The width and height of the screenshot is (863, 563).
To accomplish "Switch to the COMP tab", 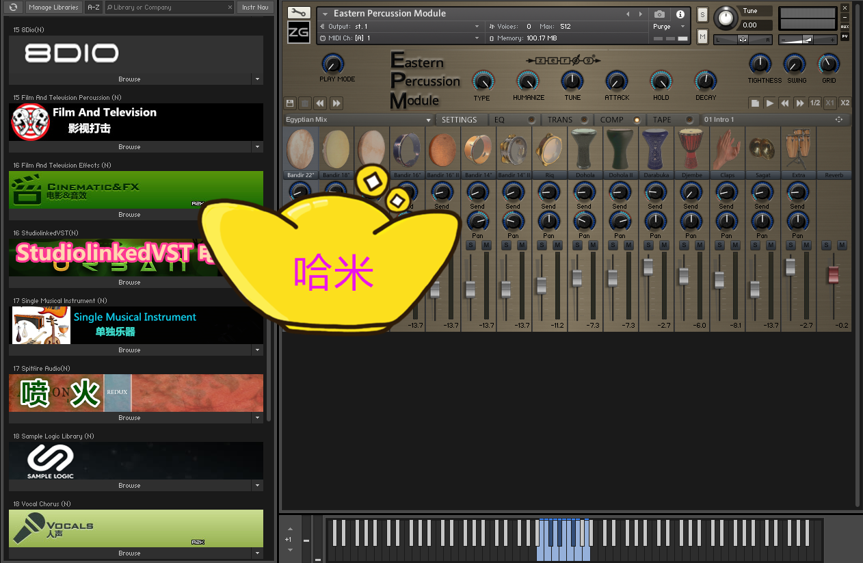I will 612,120.
